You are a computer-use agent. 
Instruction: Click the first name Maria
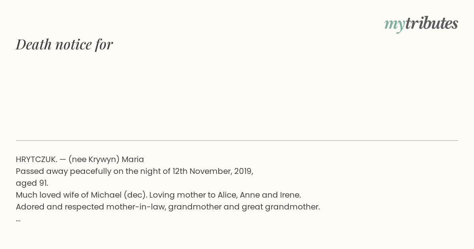pyautogui.click(x=133, y=159)
